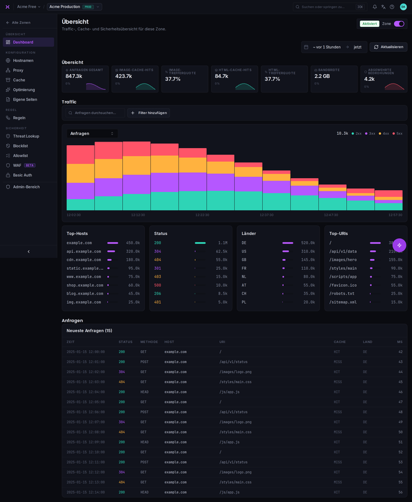Image resolution: width=412 pixels, height=502 pixels.
Task: Click Aktualisieren refresh button
Action: pyautogui.click(x=389, y=47)
